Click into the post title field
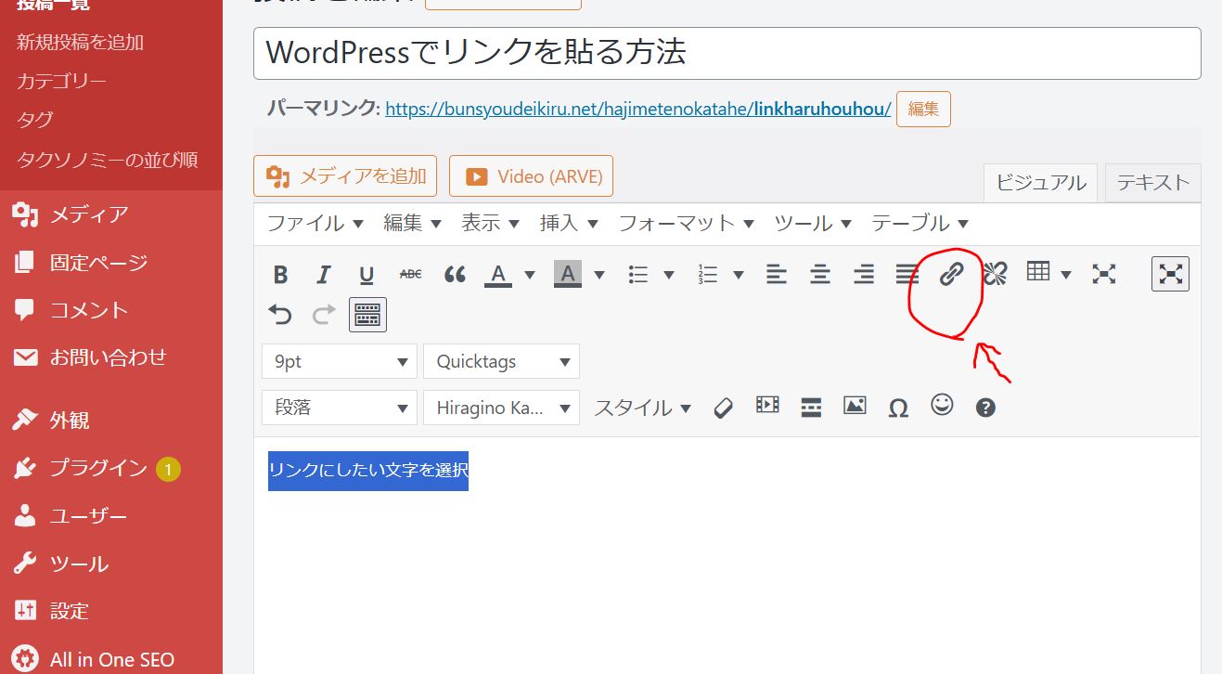Image resolution: width=1222 pixels, height=674 pixels. click(x=727, y=53)
